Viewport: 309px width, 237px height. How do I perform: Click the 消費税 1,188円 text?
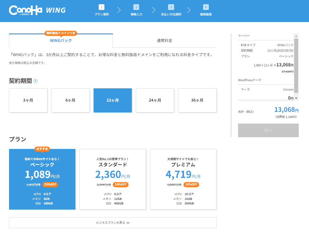(x=286, y=117)
